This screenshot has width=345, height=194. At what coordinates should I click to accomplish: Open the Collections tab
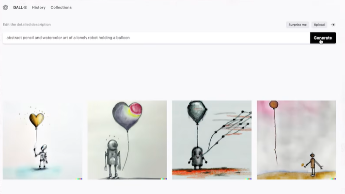[61, 7]
